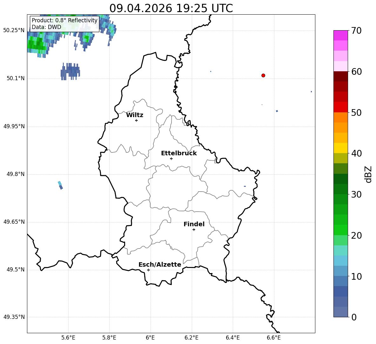Click the dBZ colorbar axis label
The image size is (376, 344).
[x=368, y=174]
